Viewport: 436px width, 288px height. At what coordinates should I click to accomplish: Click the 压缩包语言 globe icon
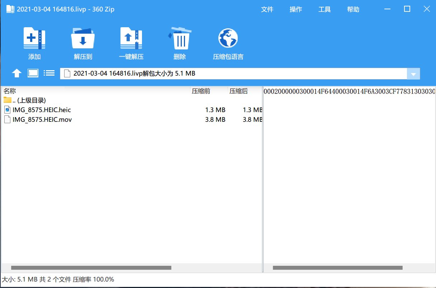point(228,38)
